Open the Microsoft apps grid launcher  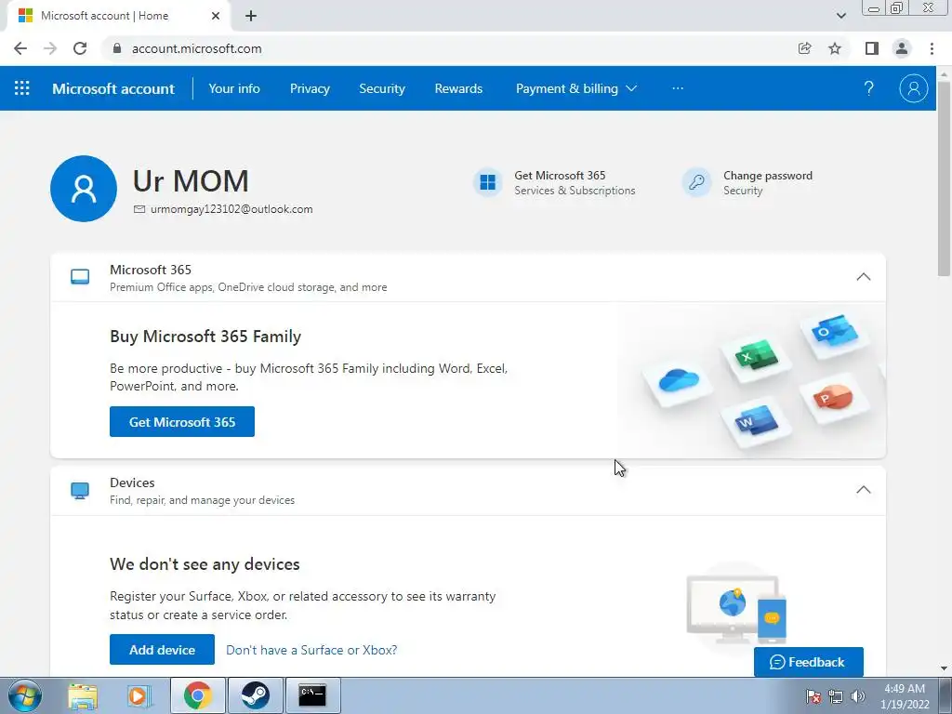pyautogui.click(x=22, y=88)
